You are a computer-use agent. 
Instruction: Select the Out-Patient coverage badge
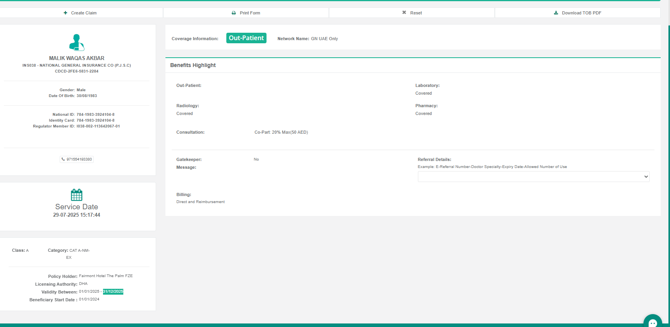[246, 38]
